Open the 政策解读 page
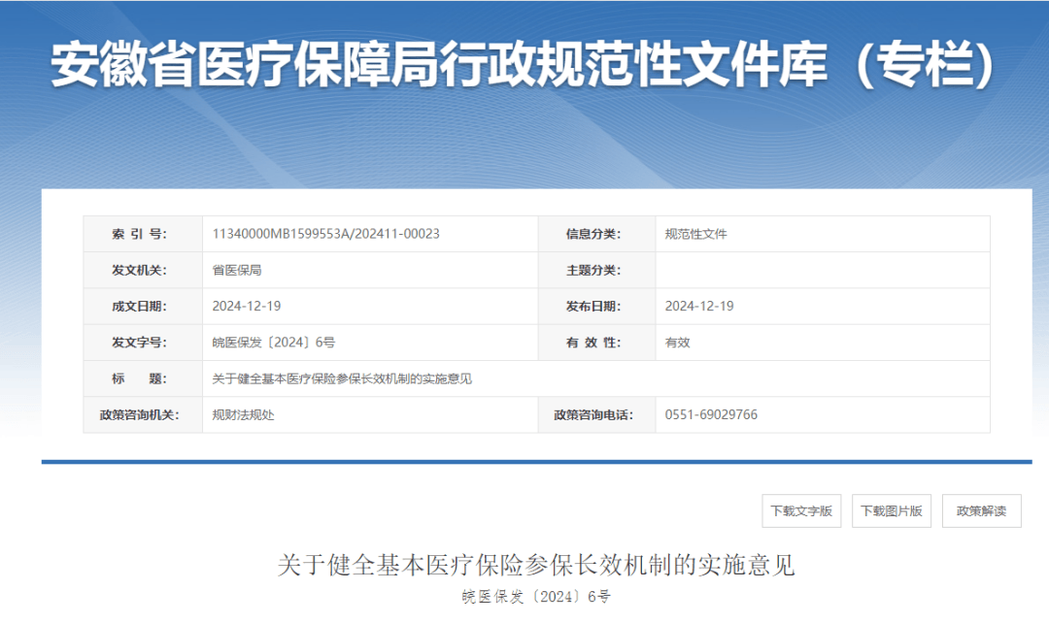This screenshot has width=1049, height=623. tap(983, 511)
